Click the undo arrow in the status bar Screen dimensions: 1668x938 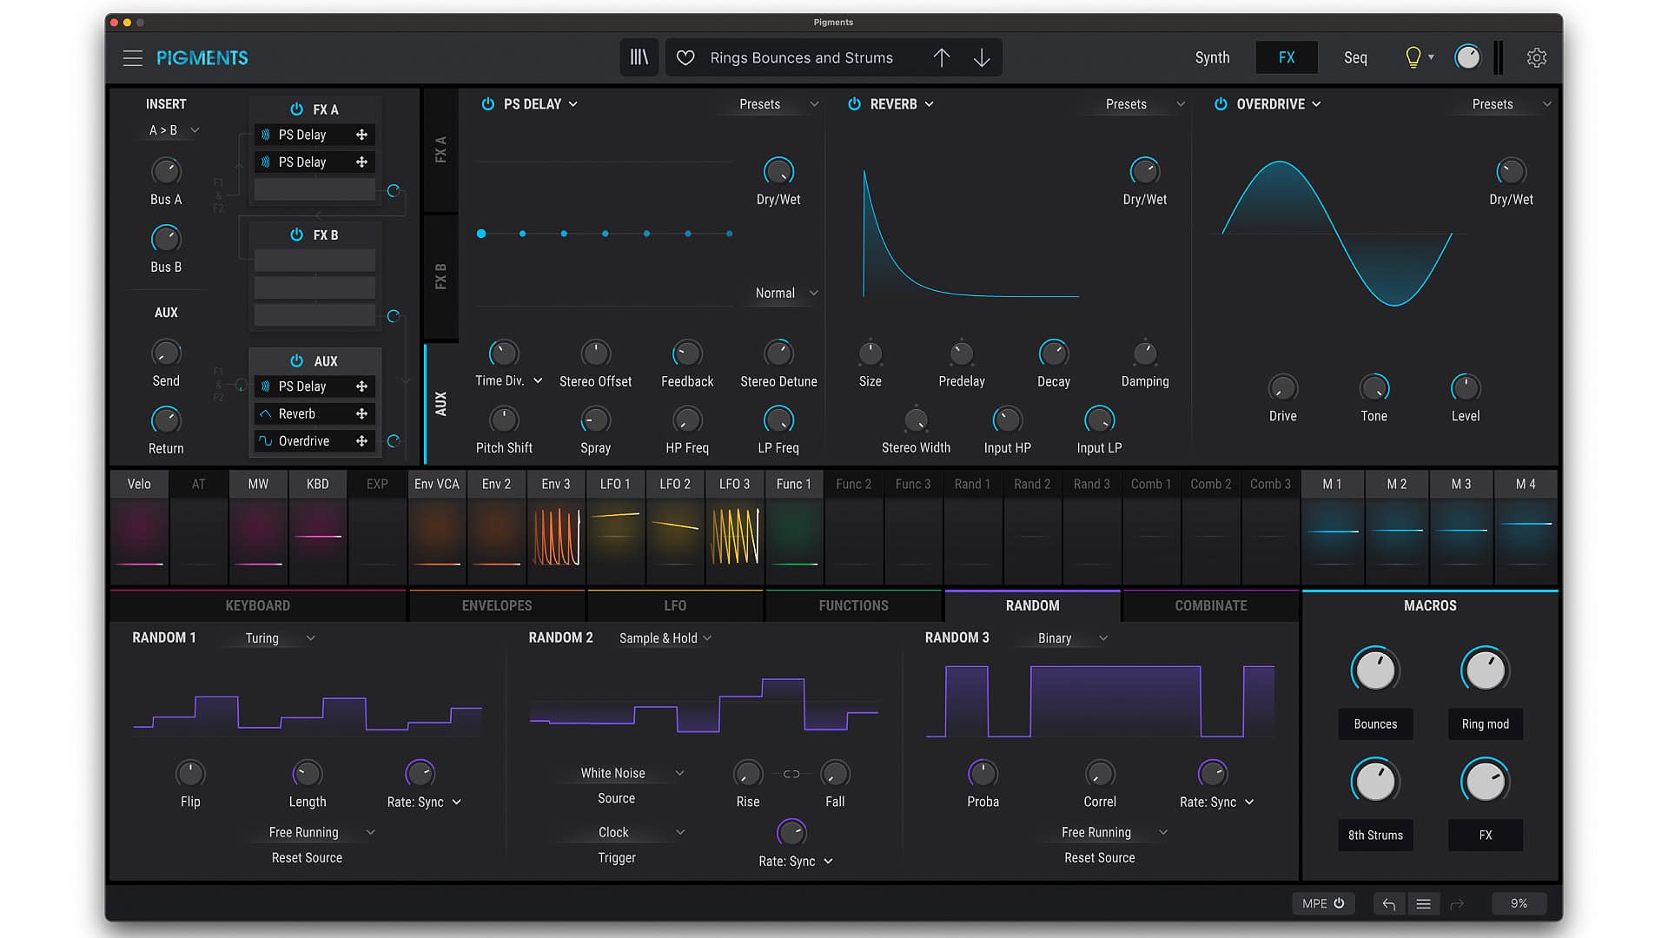pyautogui.click(x=1388, y=904)
